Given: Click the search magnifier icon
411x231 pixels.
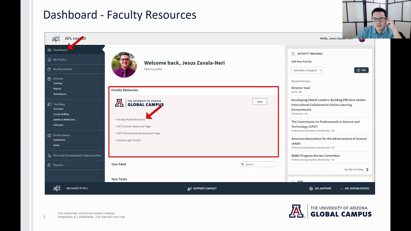Looking at the screenshot, I should pyautogui.click(x=243, y=164).
